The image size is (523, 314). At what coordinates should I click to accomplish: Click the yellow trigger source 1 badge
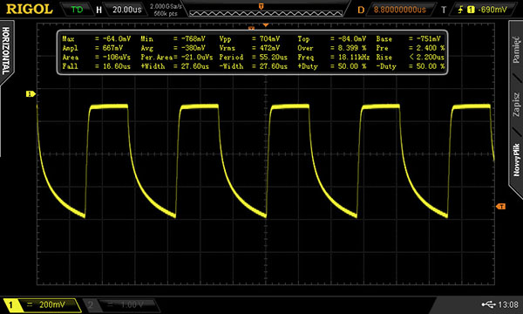tap(471, 10)
